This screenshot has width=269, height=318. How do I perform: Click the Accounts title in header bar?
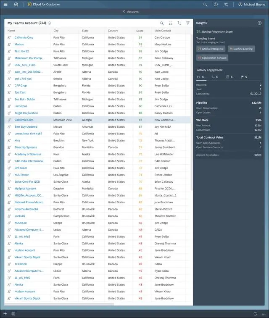coord(131,12)
